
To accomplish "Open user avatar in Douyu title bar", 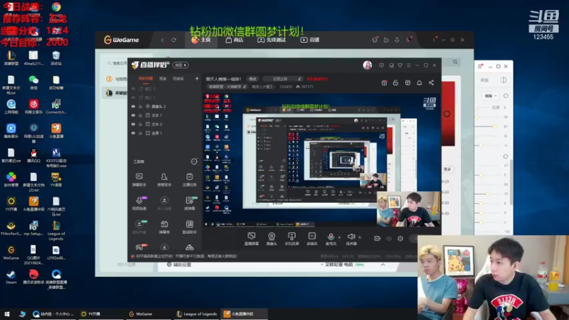I will tap(367, 65).
